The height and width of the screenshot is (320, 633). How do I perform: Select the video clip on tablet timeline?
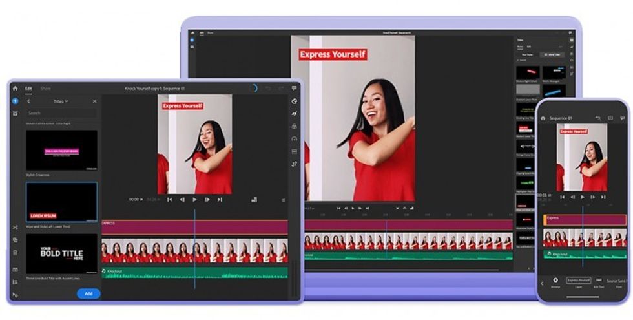[x=194, y=251]
